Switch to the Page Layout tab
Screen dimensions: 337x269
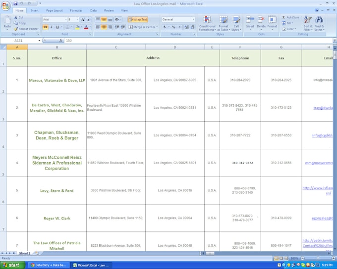coord(55,10)
